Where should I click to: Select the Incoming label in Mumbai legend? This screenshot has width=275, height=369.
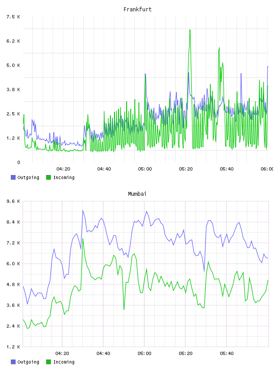(x=64, y=362)
